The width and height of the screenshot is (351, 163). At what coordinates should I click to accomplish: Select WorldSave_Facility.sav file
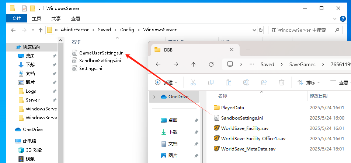[244, 128]
